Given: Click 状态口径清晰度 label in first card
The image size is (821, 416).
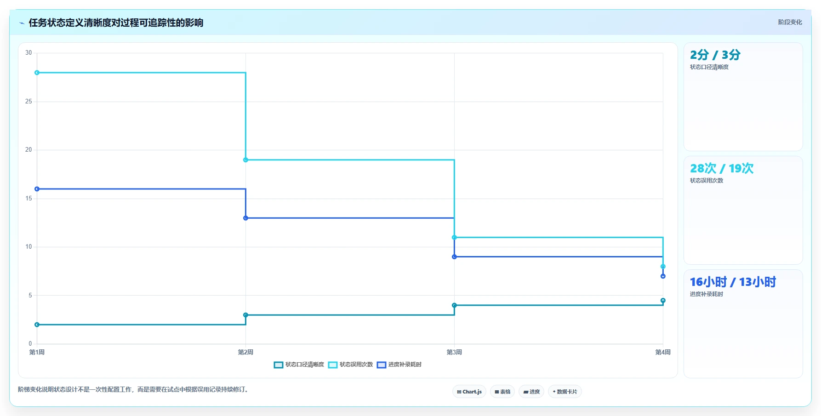Looking at the screenshot, I should (709, 67).
